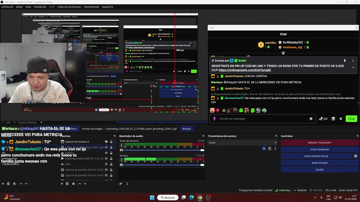The image size is (360, 202).
Task: Mute Audio del escritorio speaker
Action: pyautogui.click(x=121, y=150)
